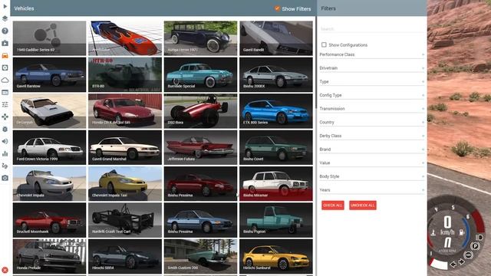Choose the Hirochi SBR4 vehicle

tap(125, 256)
